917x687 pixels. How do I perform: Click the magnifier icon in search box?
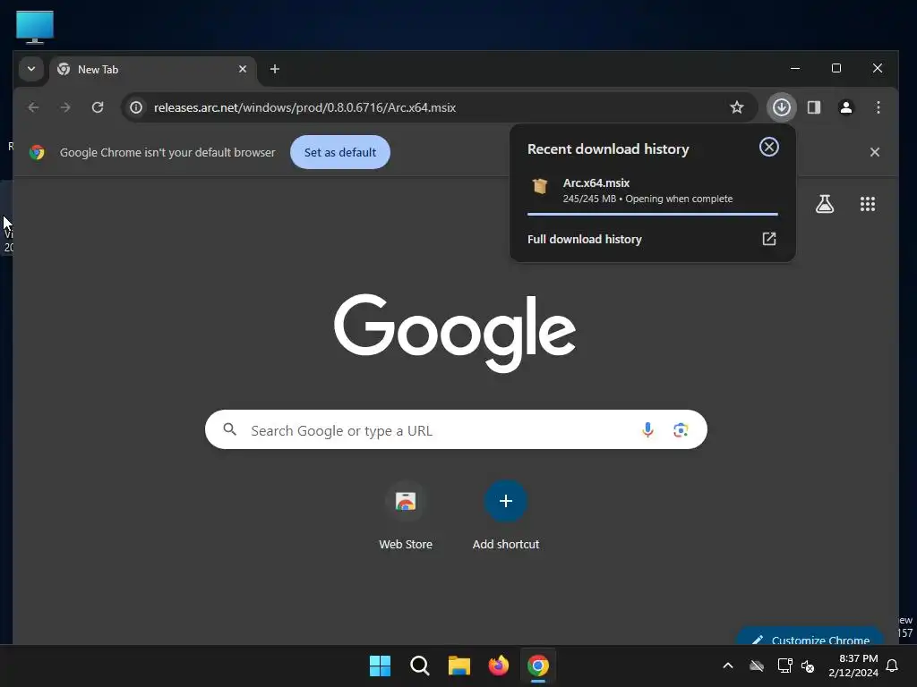(230, 430)
